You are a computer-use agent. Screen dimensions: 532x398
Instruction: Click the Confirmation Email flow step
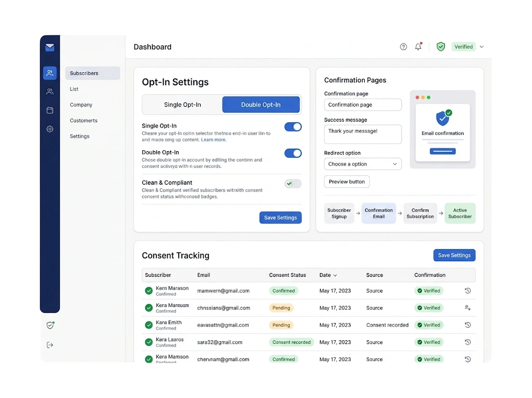coord(379,213)
